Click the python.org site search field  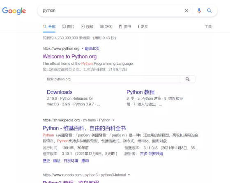[113, 79]
